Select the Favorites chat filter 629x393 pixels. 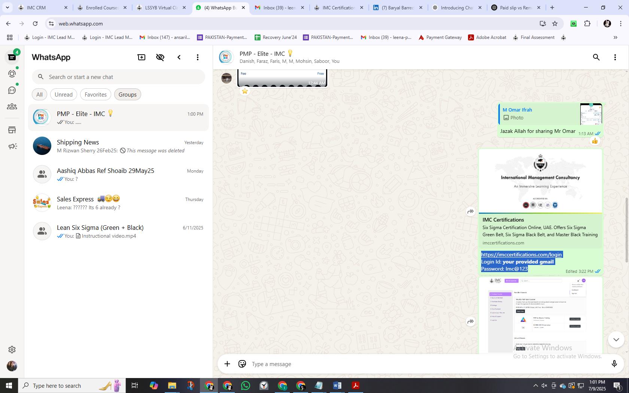pyautogui.click(x=95, y=95)
